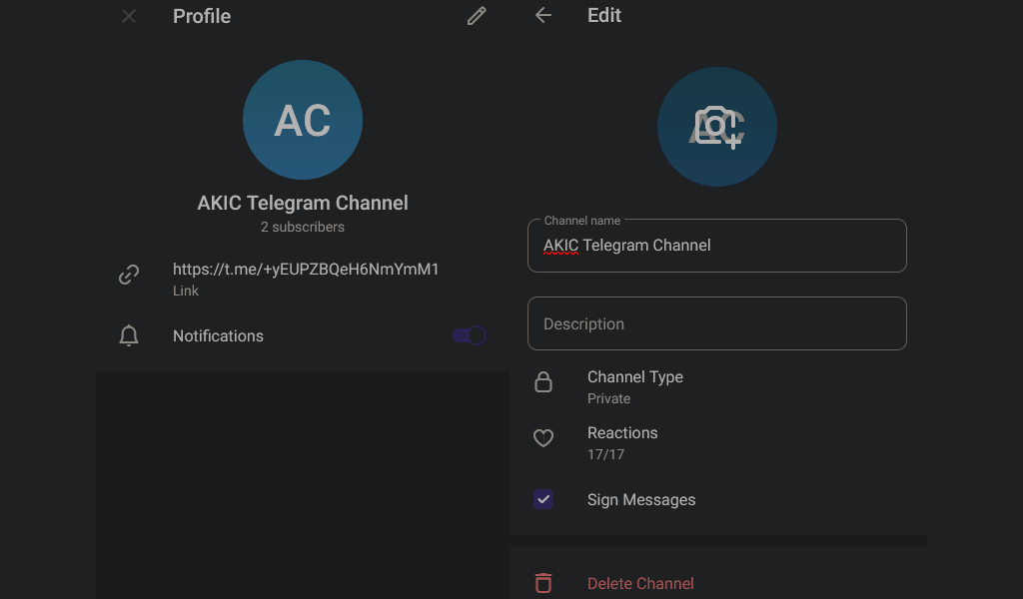
Task: Click the heart icon beside Reactions
Action: pyautogui.click(x=543, y=438)
